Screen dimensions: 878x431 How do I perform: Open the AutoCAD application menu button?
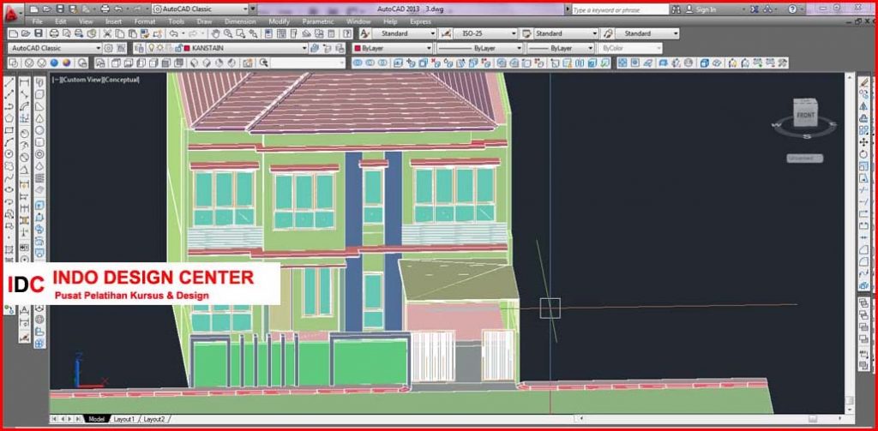click(12, 13)
